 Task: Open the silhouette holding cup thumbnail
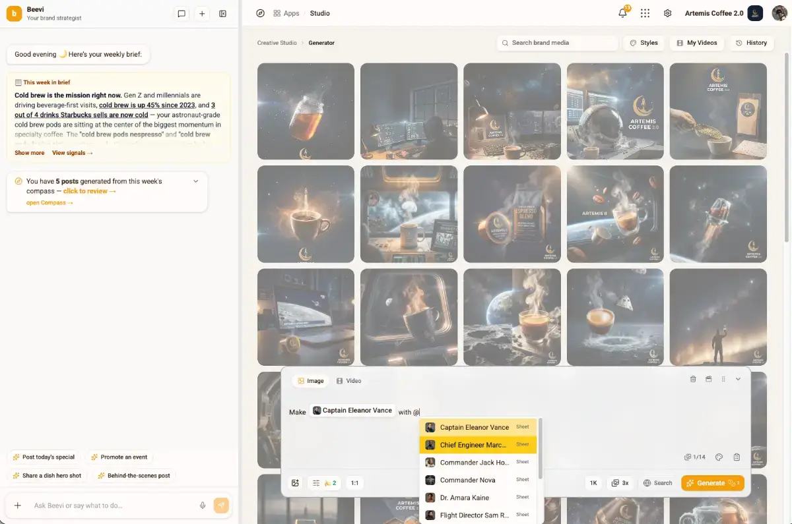click(x=718, y=317)
